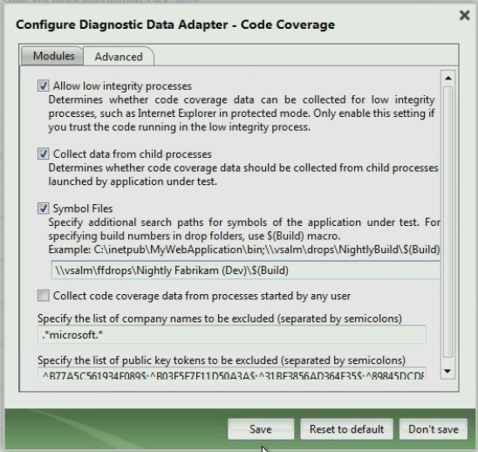Image resolution: width=478 pixels, height=452 pixels.
Task: Click the scrollbar up arrow
Action: tap(447, 79)
